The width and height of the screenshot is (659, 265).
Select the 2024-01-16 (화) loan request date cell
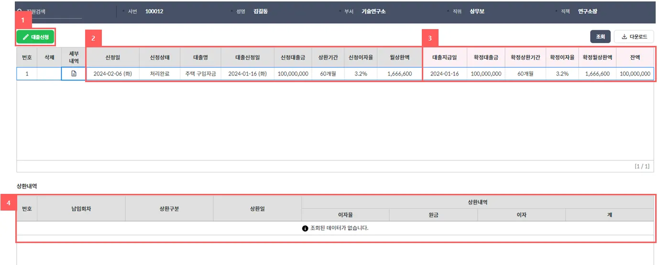(x=248, y=74)
